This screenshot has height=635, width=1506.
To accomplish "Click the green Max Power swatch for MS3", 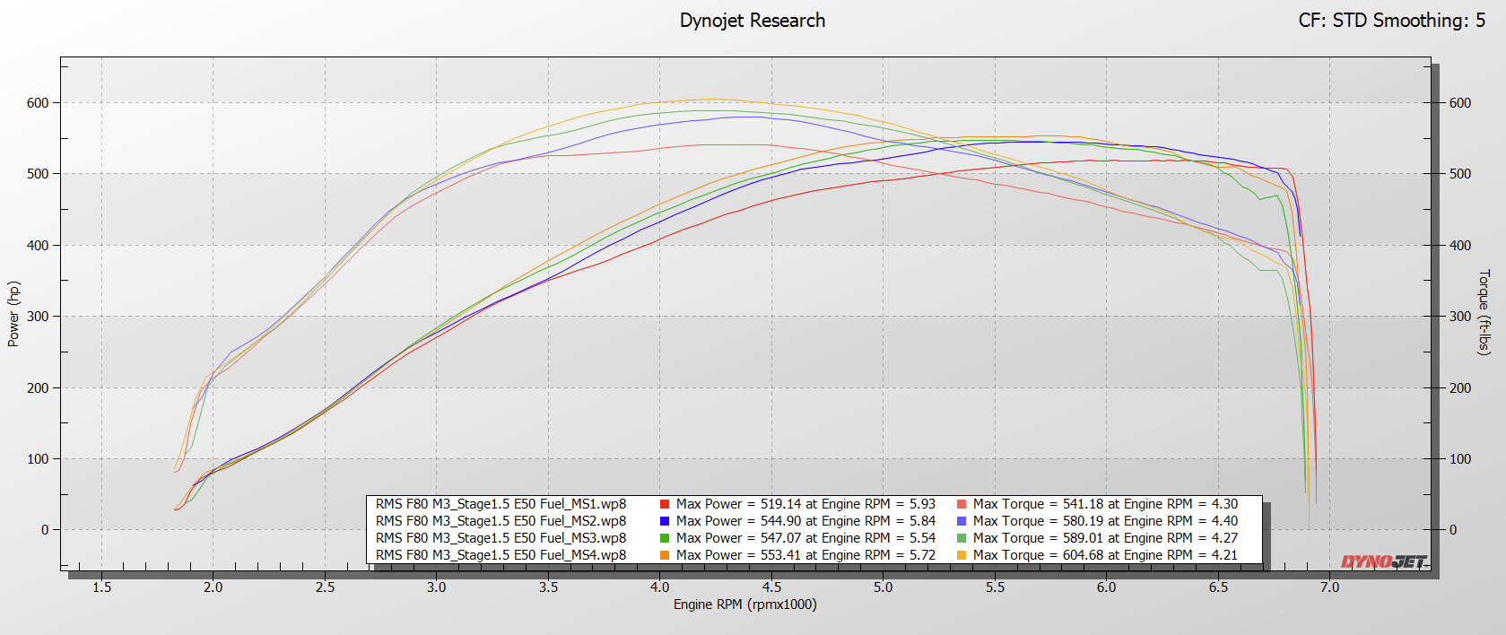I will (x=665, y=538).
